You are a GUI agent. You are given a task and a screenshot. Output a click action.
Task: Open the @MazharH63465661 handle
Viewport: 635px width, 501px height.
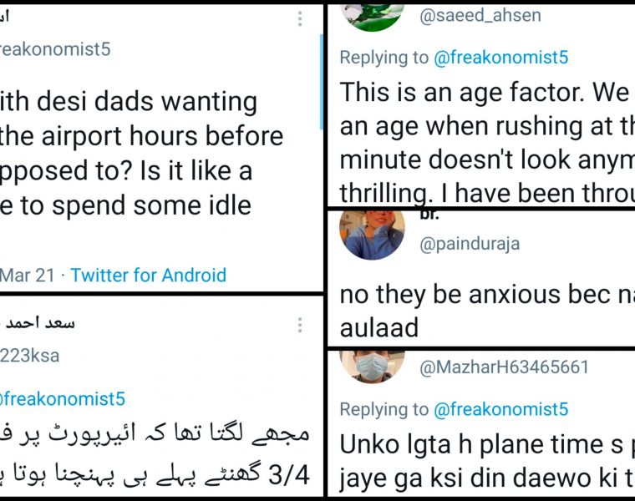(503, 367)
